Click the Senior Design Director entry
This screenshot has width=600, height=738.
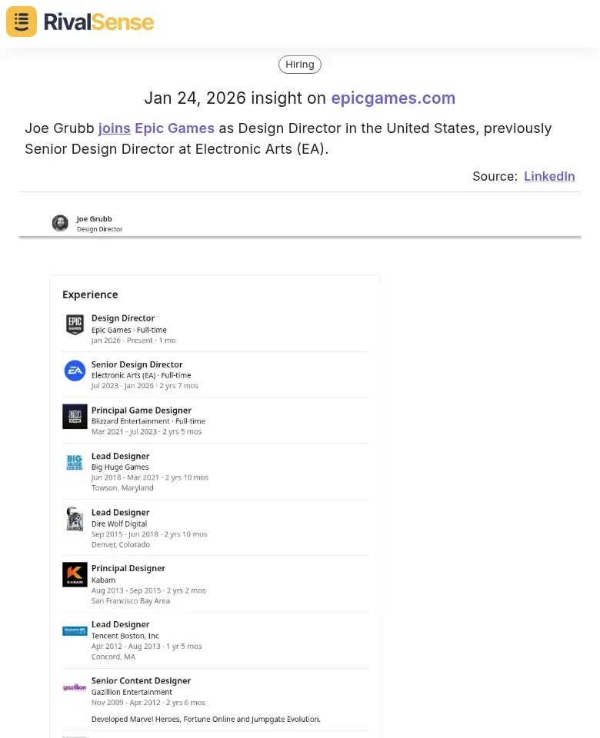136,364
